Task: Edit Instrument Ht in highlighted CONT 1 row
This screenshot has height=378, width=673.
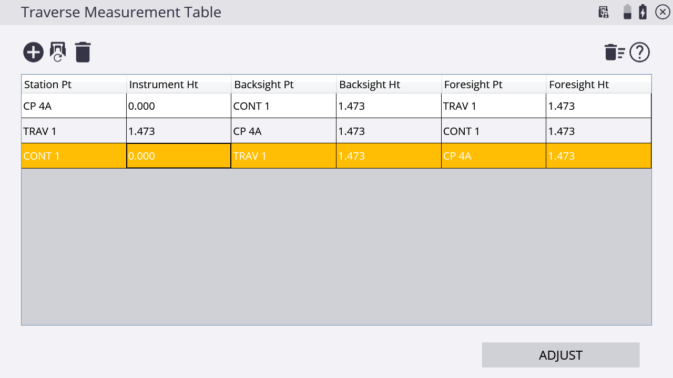Action: (x=179, y=156)
